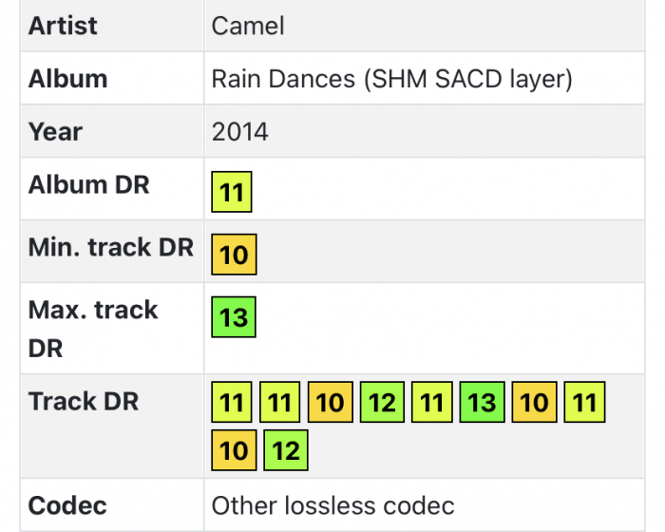Click the eighth Track DR badge (11)
Image resolution: width=665 pixels, height=532 pixels.
585,403
